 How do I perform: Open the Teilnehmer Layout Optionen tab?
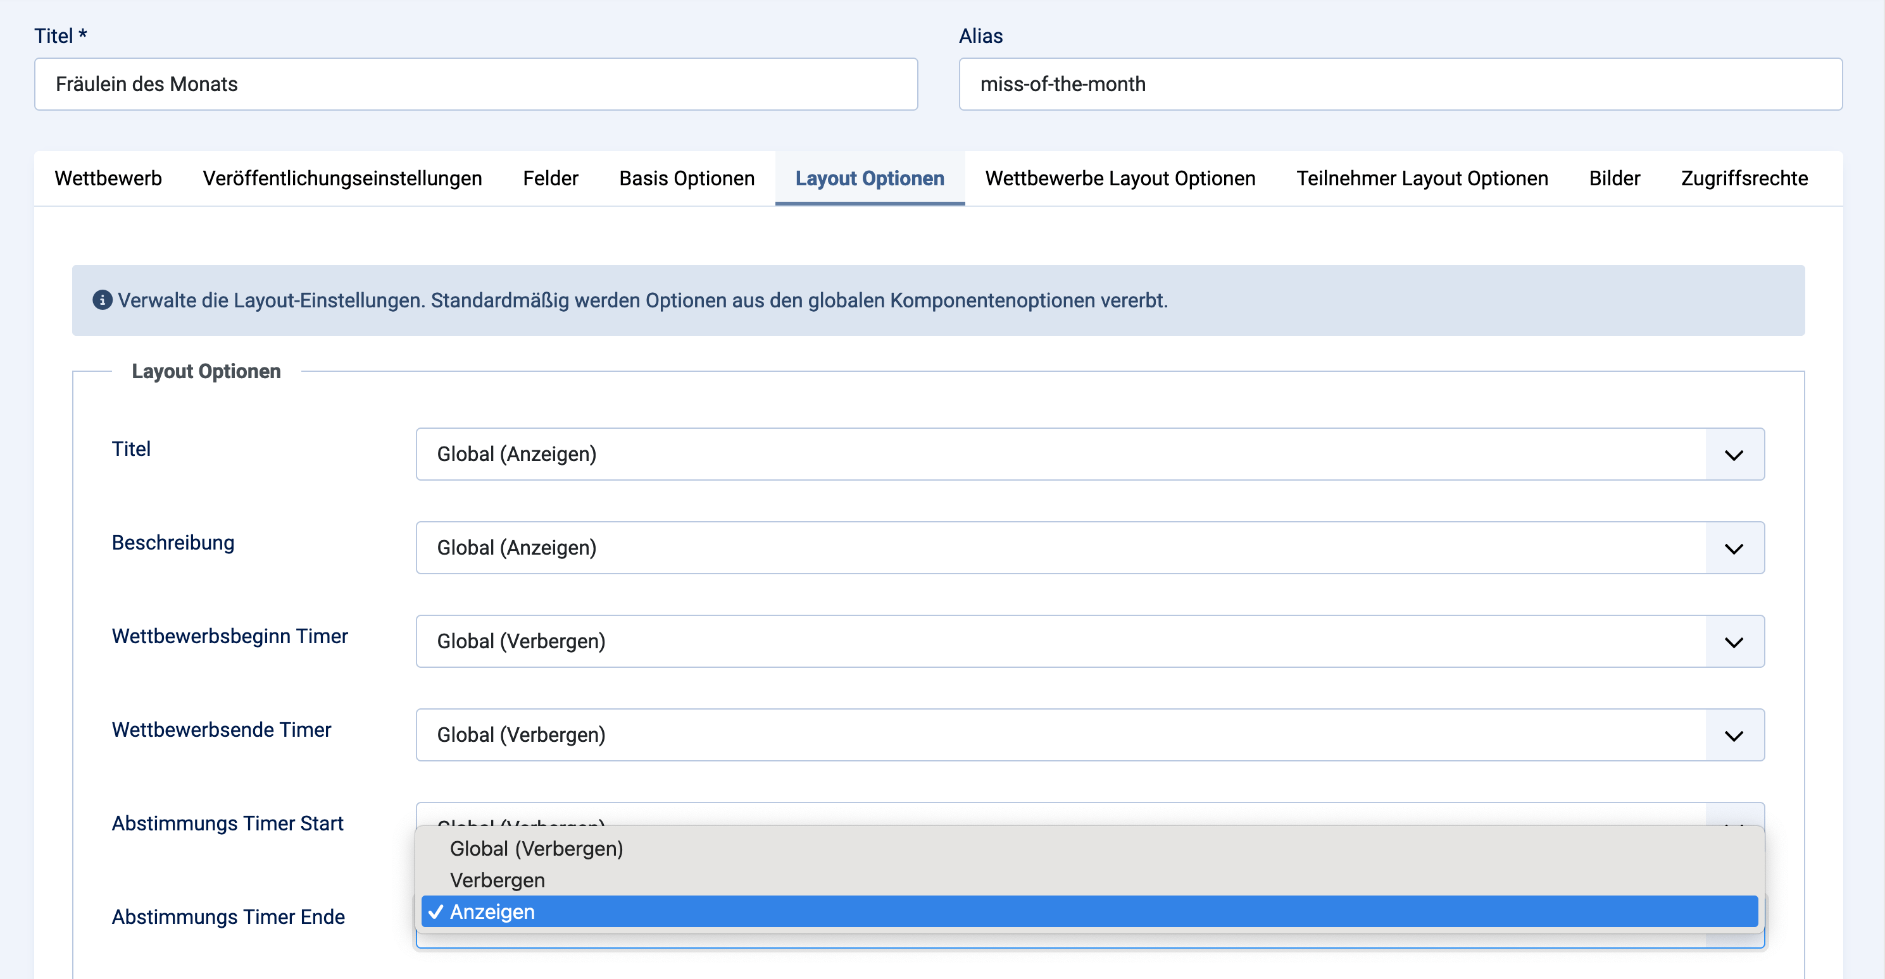point(1422,178)
